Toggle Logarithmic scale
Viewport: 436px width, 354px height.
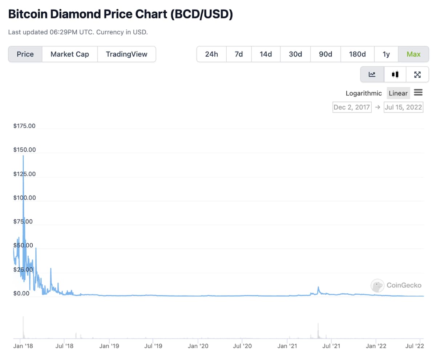click(x=364, y=93)
